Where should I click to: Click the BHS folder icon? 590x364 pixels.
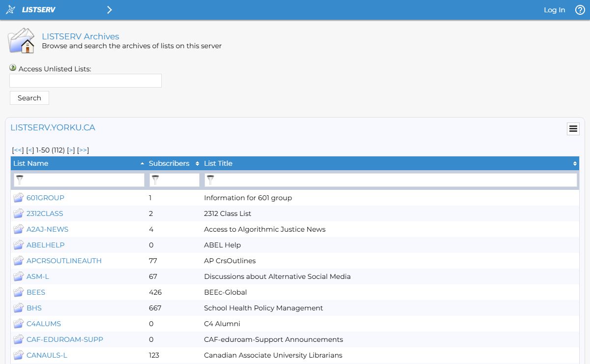[19, 308]
